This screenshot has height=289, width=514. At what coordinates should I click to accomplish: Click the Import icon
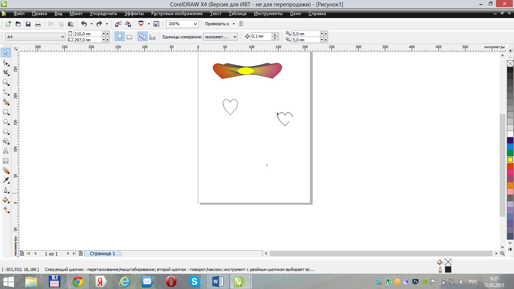(118, 24)
